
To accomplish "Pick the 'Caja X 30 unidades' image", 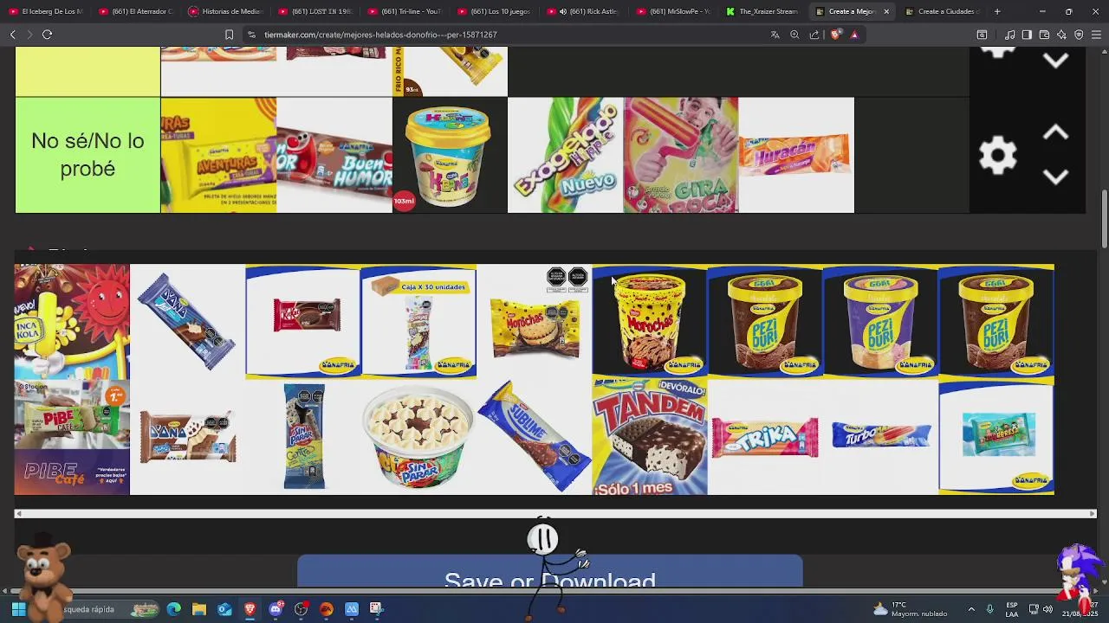I will (x=418, y=322).
